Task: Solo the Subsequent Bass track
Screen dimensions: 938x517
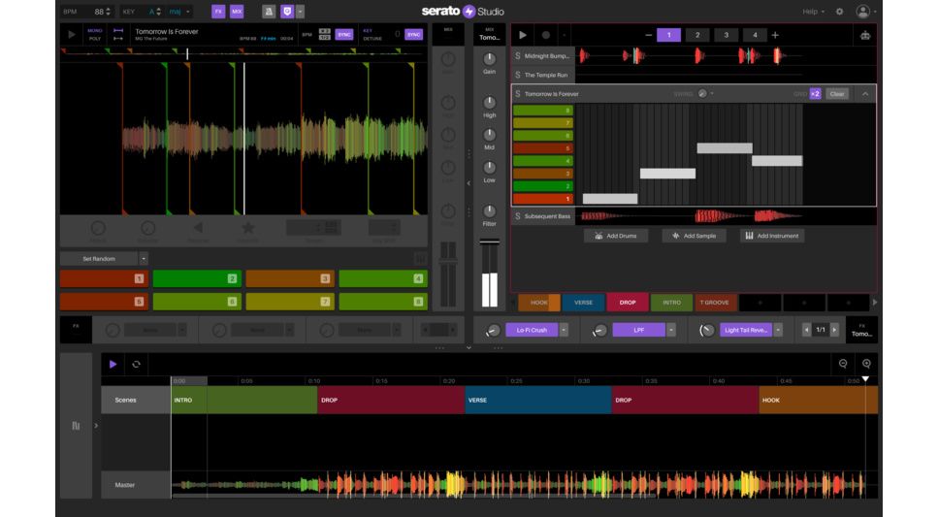Action: coord(518,216)
